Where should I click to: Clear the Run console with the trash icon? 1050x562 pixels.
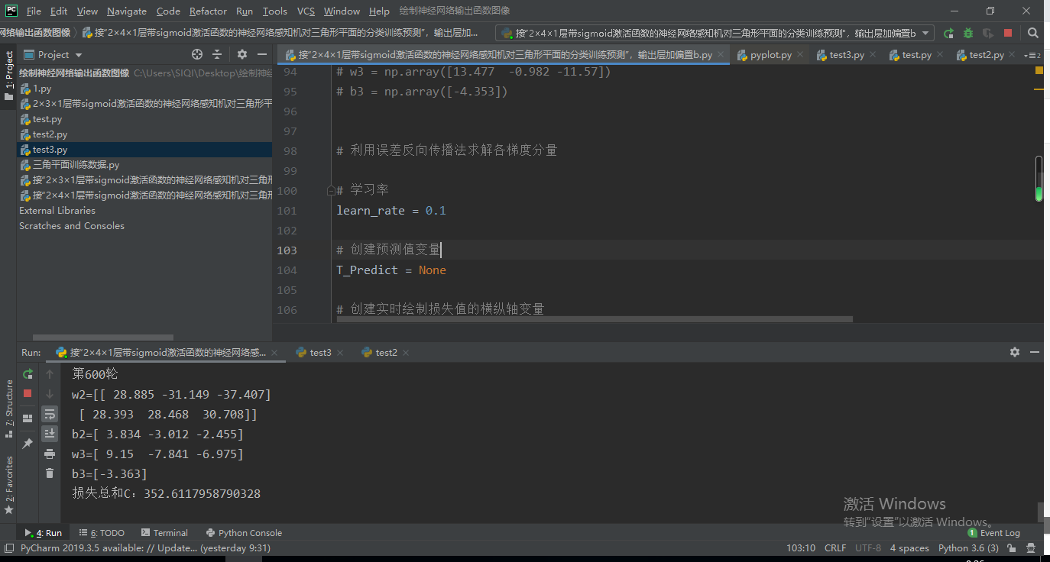(50, 473)
